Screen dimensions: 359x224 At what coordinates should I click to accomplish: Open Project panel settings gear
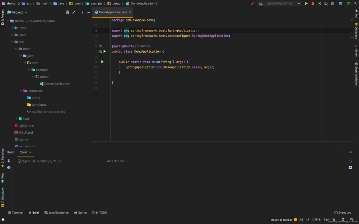[x=81, y=12]
